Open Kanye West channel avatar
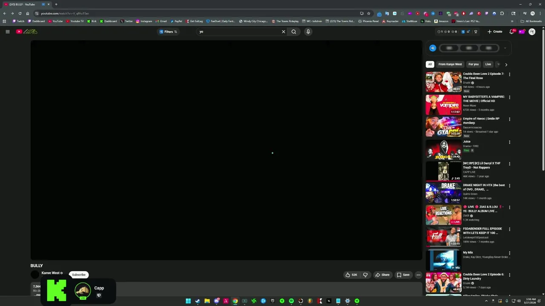The image size is (545, 306). coord(35,275)
